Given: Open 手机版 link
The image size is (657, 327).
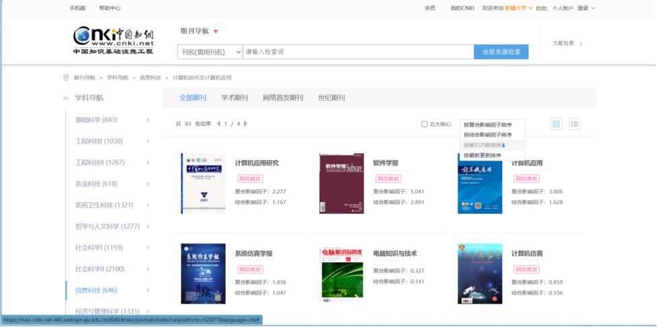Looking at the screenshot, I should click(77, 8).
